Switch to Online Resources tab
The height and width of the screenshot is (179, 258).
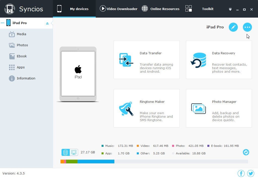(x=160, y=9)
